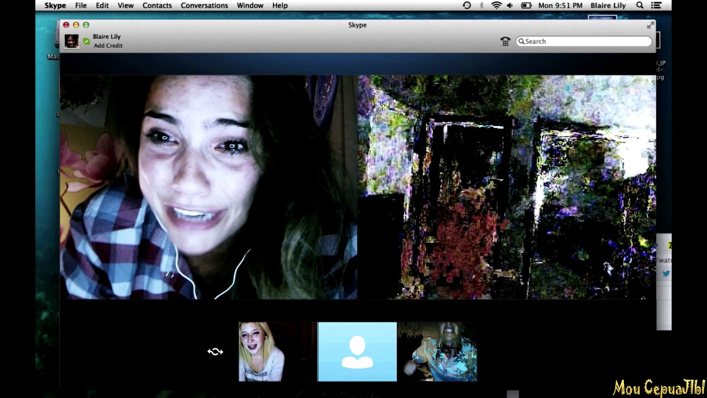Click the volume speaker icon
Viewport: 707px width, 398px height.
click(x=510, y=5)
